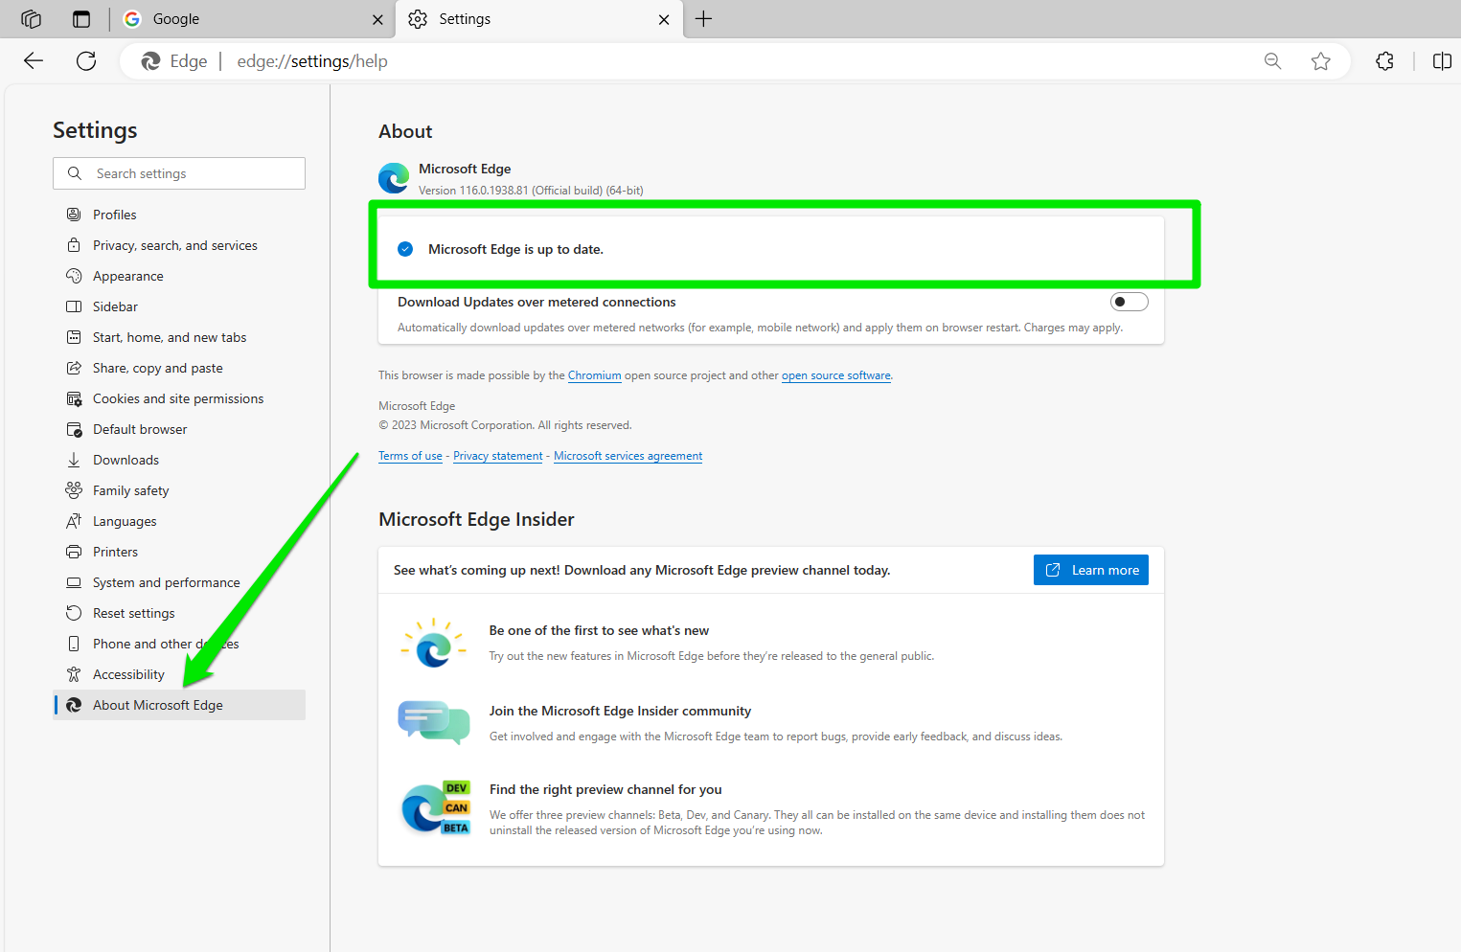1461x952 pixels.
Task: Close the Google tab
Action: pos(377,19)
